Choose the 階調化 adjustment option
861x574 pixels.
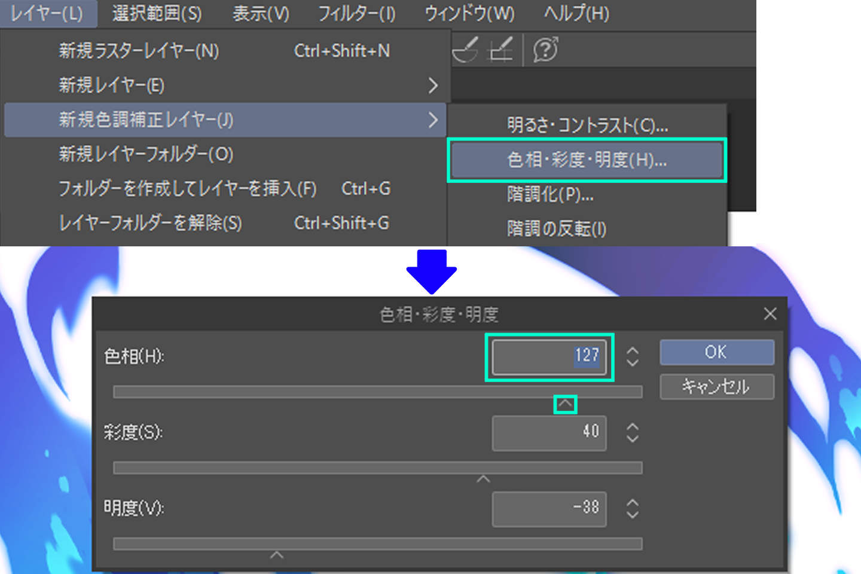550,194
